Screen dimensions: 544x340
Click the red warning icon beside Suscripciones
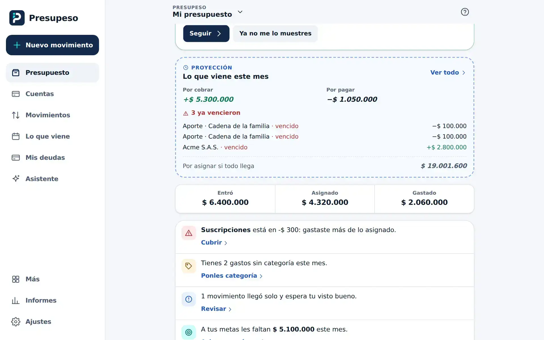[189, 233]
